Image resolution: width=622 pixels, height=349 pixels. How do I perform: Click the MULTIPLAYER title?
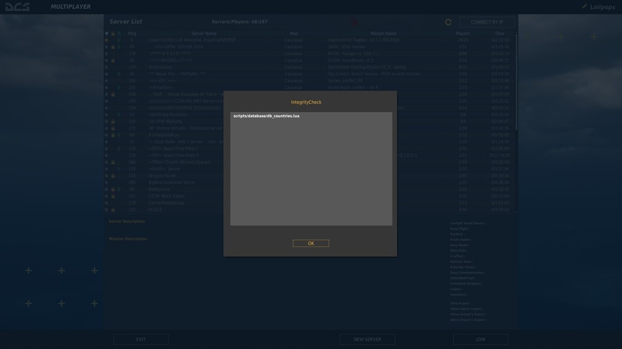71,7
